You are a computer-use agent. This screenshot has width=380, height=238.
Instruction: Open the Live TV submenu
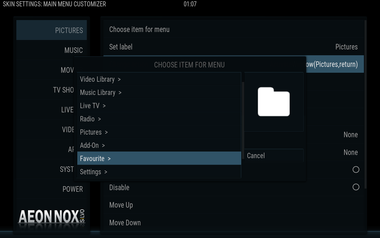pos(159,106)
